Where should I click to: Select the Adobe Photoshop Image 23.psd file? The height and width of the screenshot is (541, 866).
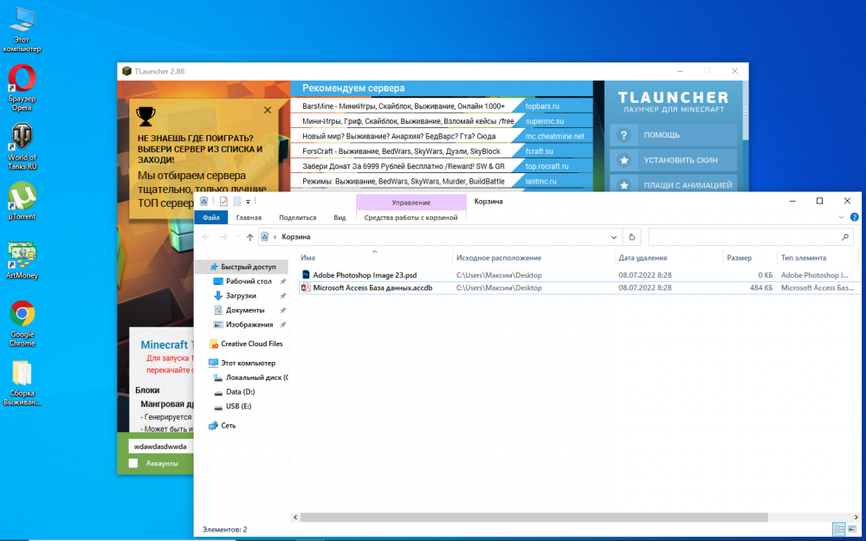point(365,275)
